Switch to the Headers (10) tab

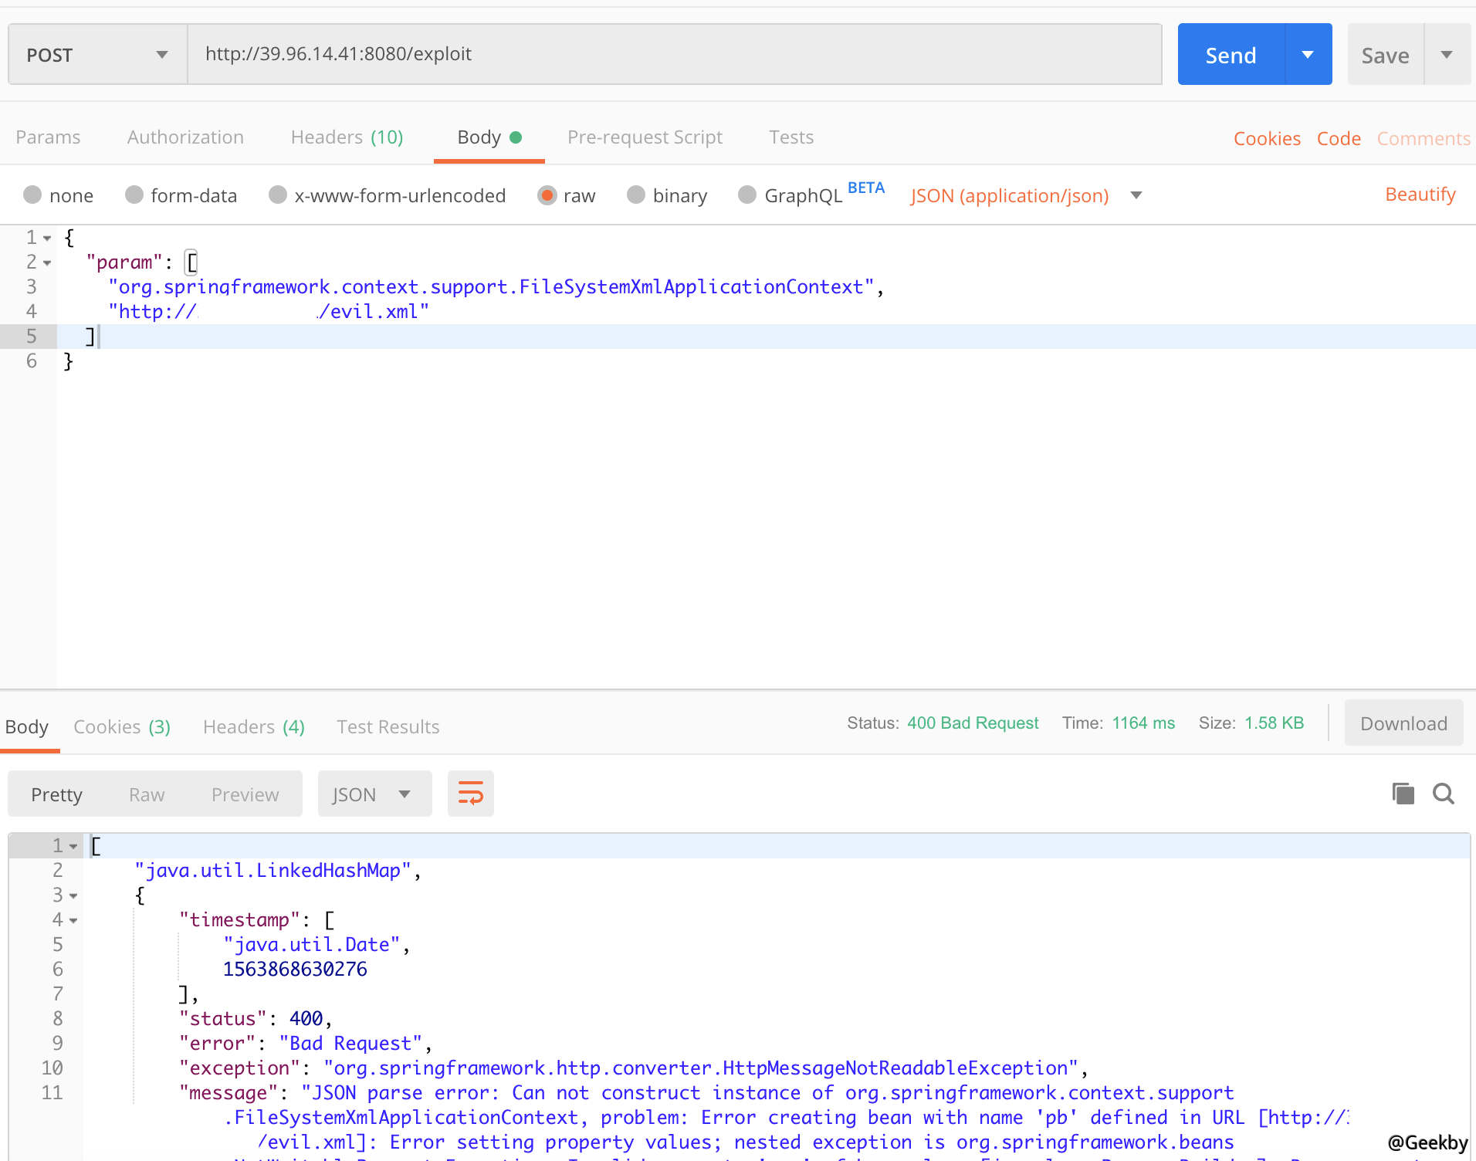click(x=346, y=137)
